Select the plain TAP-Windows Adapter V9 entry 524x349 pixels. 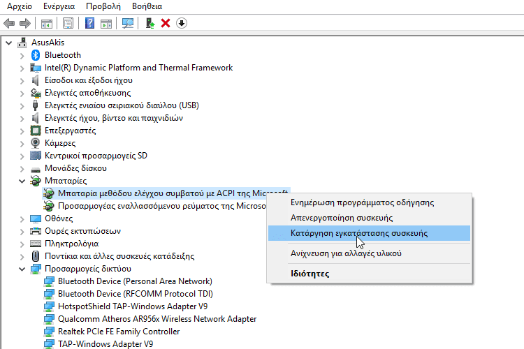pyautogui.click(x=105, y=343)
